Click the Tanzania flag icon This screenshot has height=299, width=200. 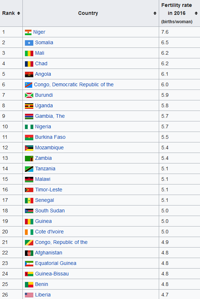[x=29, y=169]
